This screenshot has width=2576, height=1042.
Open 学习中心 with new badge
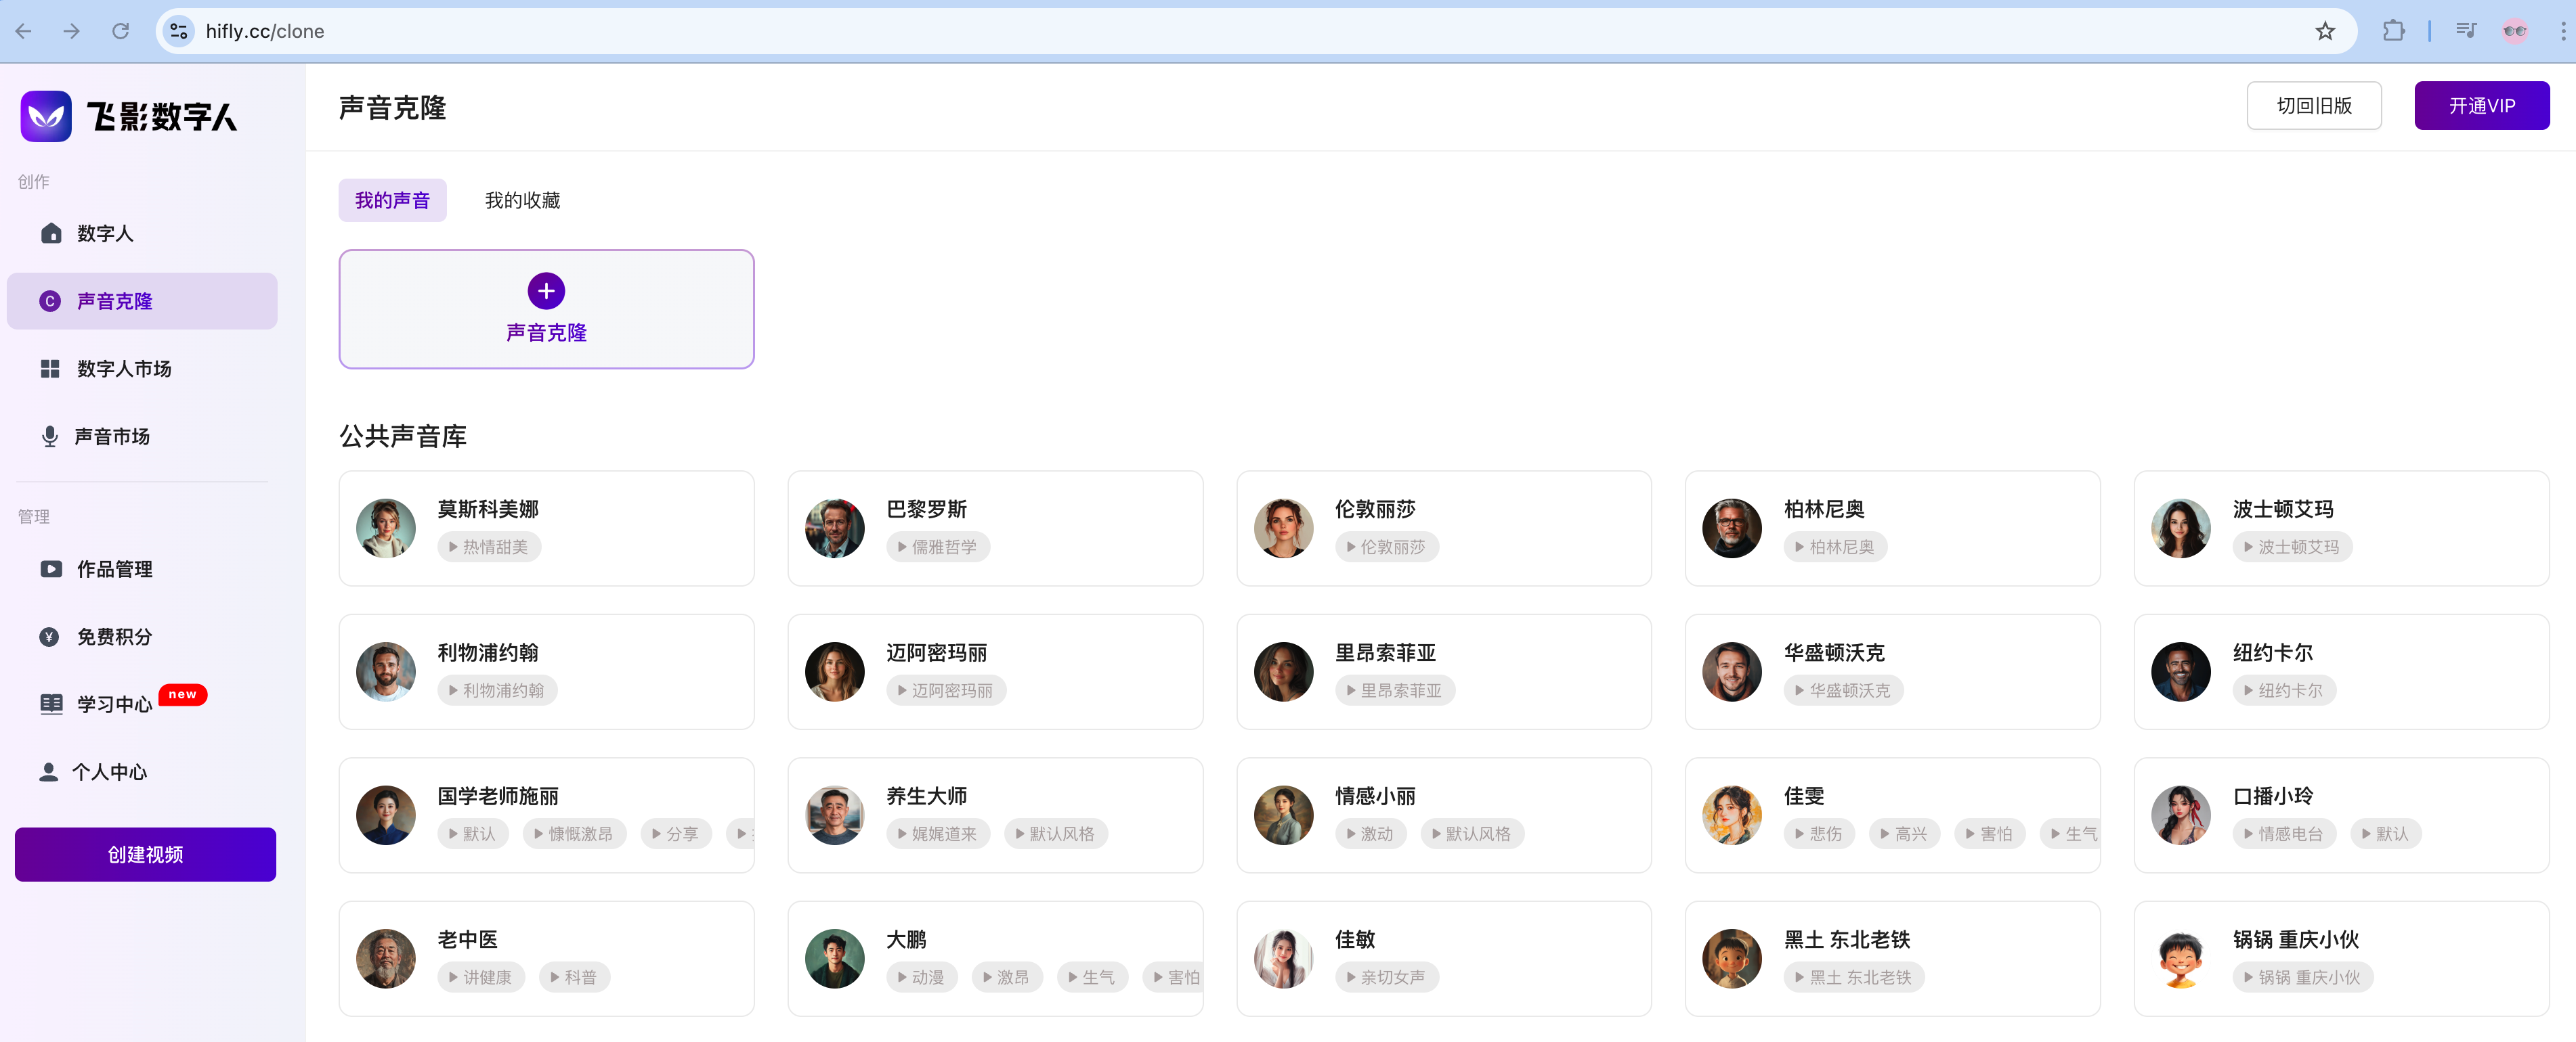coord(114,704)
